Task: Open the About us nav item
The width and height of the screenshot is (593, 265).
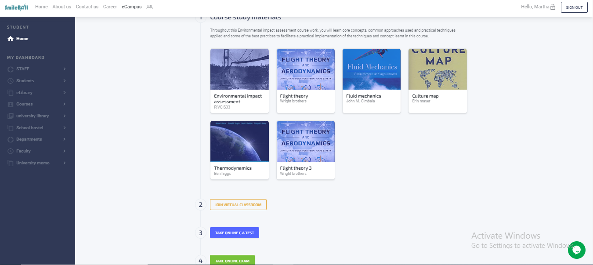Action: click(61, 7)
